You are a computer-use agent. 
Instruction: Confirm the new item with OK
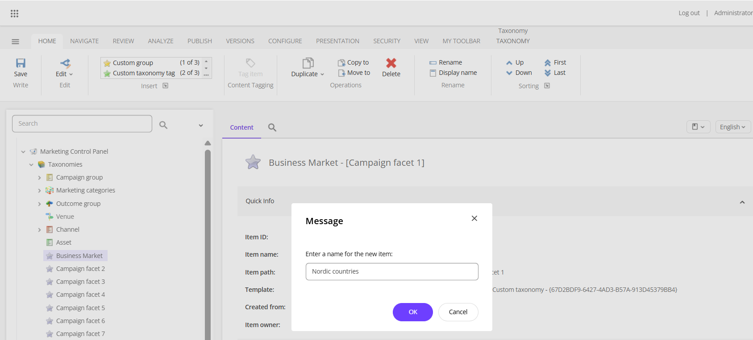413,312
